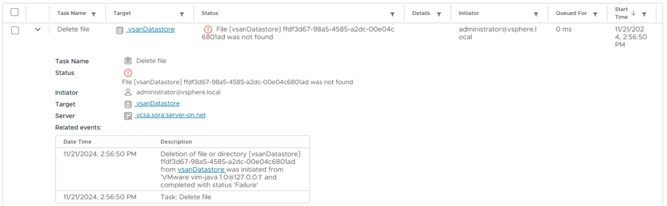667x206 pixels.
Task: Follow vsanDatastore link in related event description
Action: point(202,169)
